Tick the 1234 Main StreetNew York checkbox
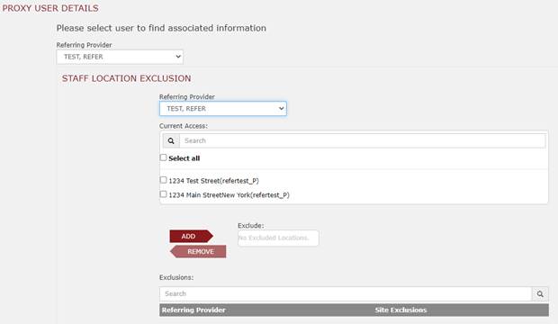The width and height of the screenshot is (558, 324). coord(163,194)
